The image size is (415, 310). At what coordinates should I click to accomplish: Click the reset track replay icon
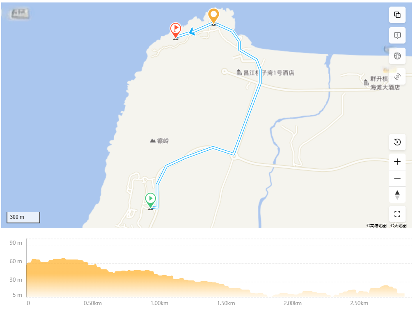point(397,142)
